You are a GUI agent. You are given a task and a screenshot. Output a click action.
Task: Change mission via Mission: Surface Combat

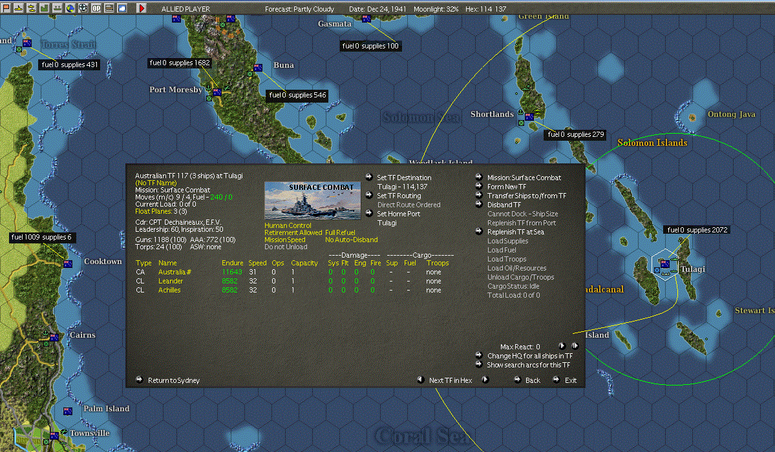[x=524, y=178]
